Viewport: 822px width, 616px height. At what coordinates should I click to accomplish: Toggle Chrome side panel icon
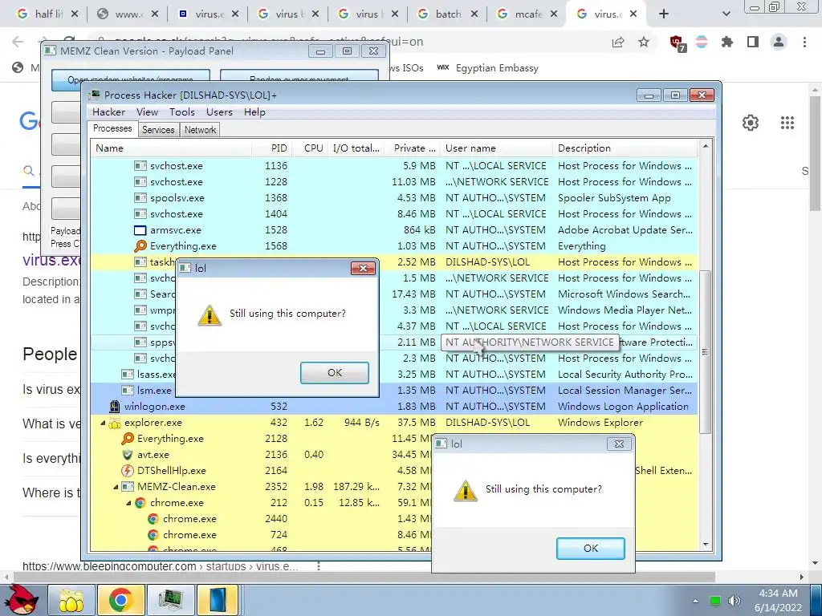[753, 42]
